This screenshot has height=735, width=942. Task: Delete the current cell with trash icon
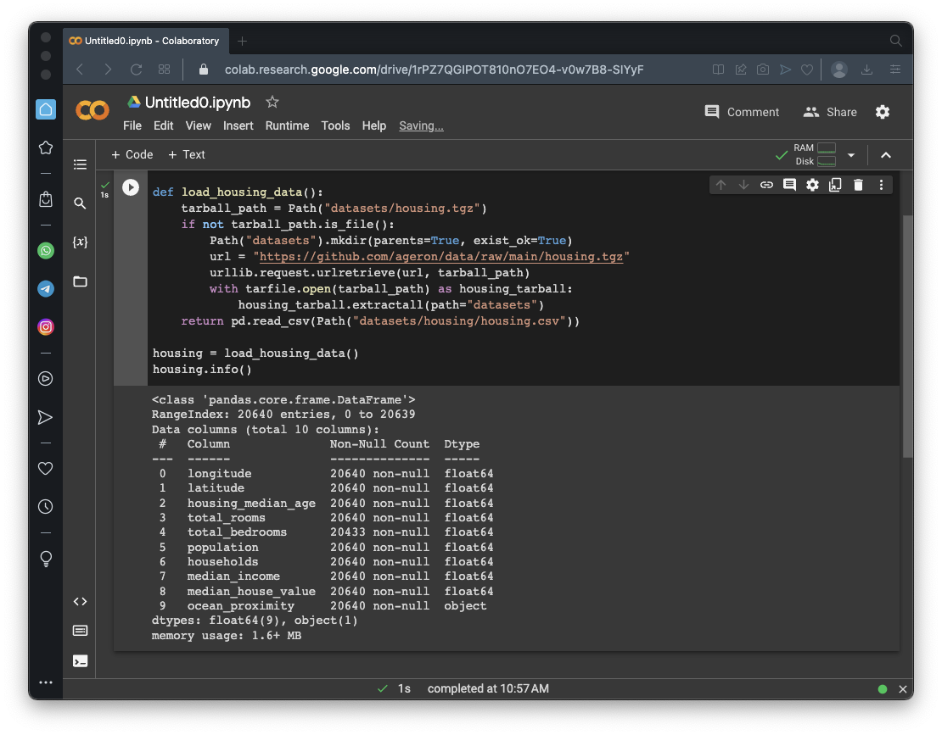[858, 185]
